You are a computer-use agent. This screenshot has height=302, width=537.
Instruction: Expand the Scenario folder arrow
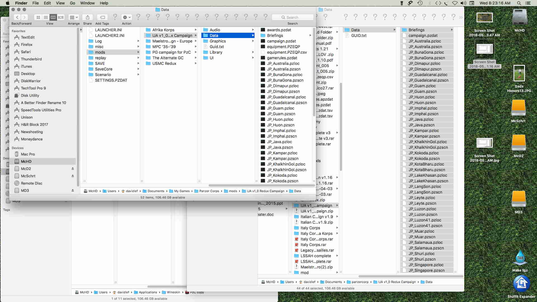pos(138,75)
